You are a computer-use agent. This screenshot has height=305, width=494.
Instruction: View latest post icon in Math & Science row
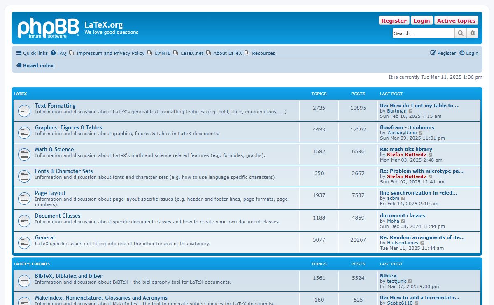[x=431, y=155]
